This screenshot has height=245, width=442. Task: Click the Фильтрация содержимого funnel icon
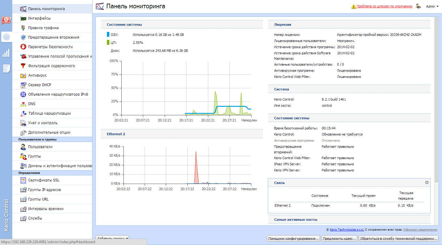(x=23, y=66)
